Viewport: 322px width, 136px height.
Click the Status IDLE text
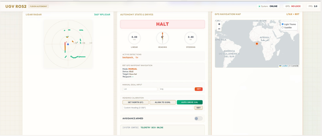pyautogui.click(x=128, y=71)
